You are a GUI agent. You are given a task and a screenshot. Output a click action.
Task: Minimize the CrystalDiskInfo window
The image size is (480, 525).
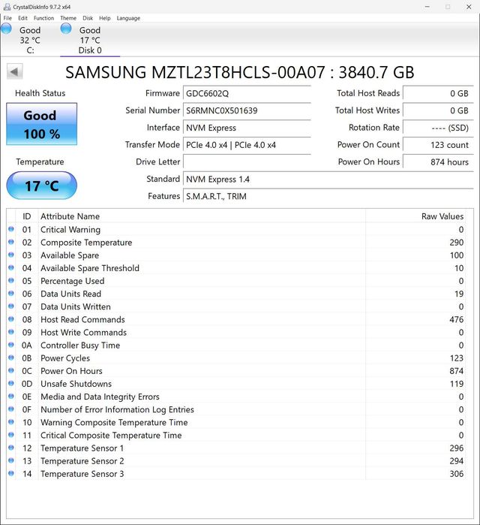pos(427,7)
